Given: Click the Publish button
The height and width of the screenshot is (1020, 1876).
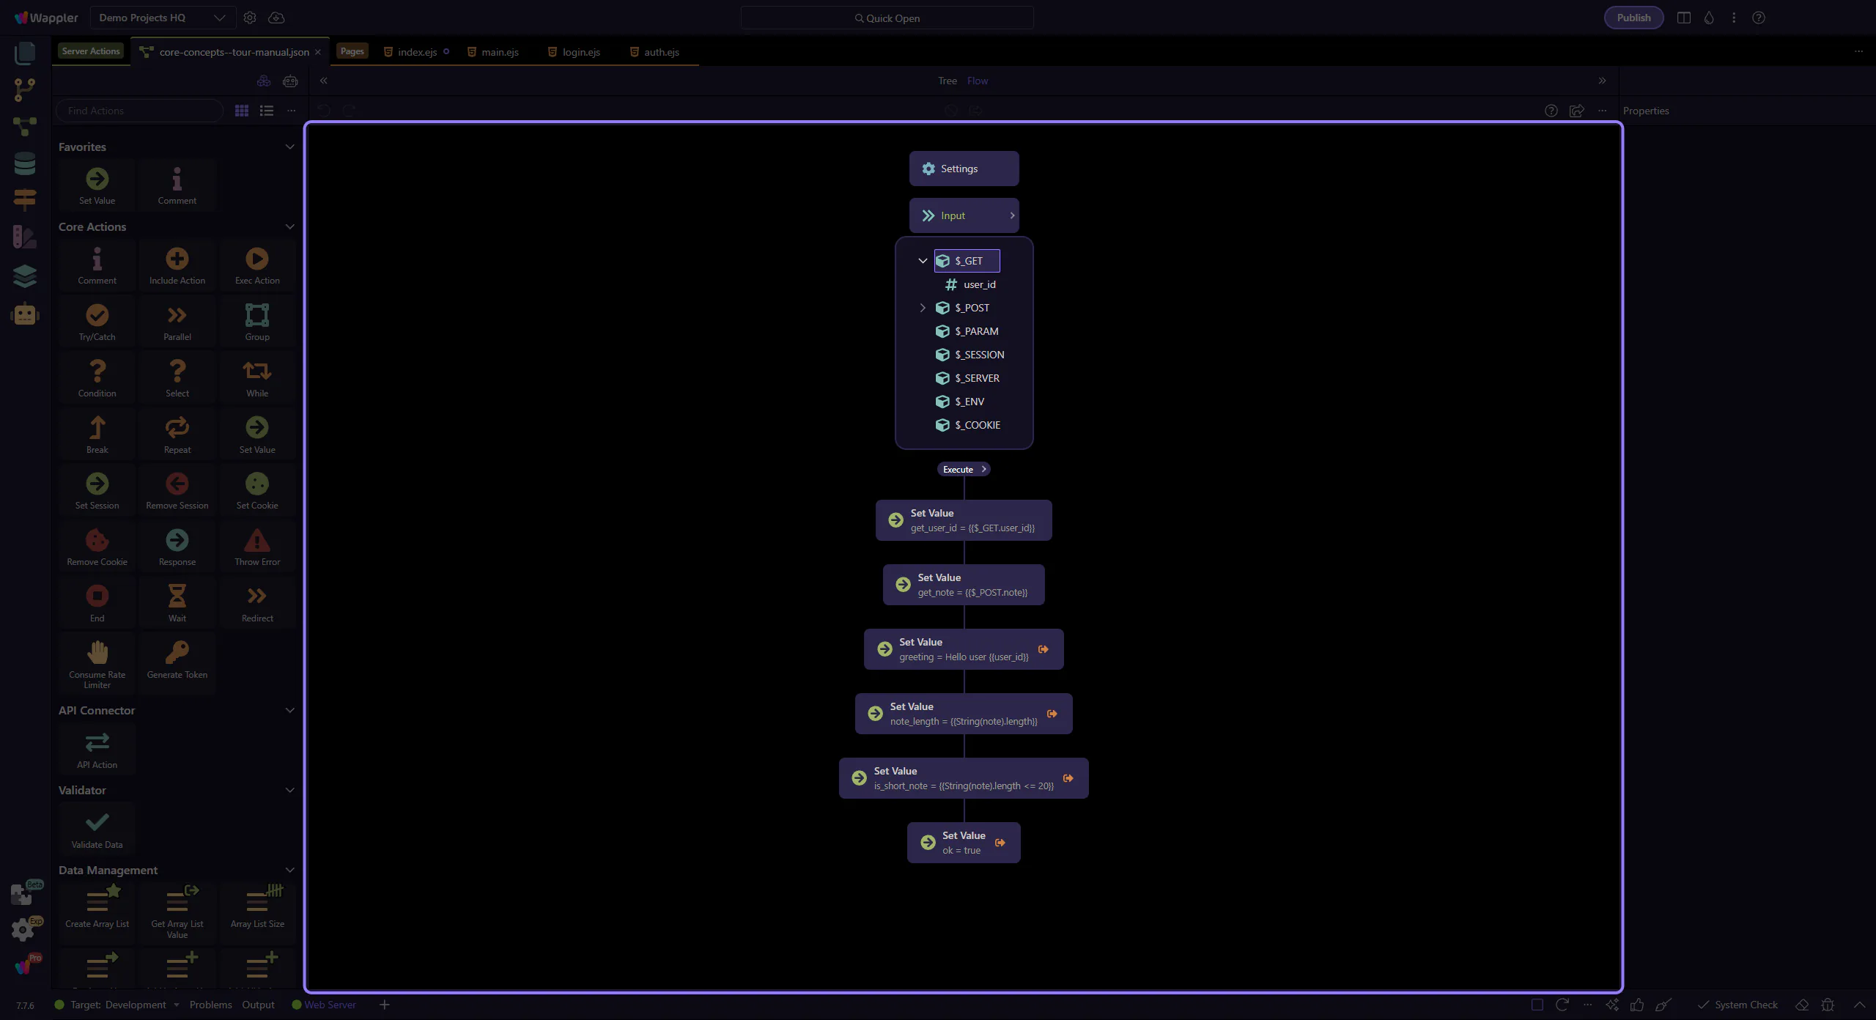Looking at the screenshot, I should pyautogui.click(x=1633, y=18).
